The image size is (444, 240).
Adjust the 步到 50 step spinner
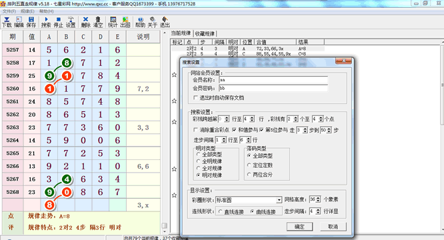[329, 130]
